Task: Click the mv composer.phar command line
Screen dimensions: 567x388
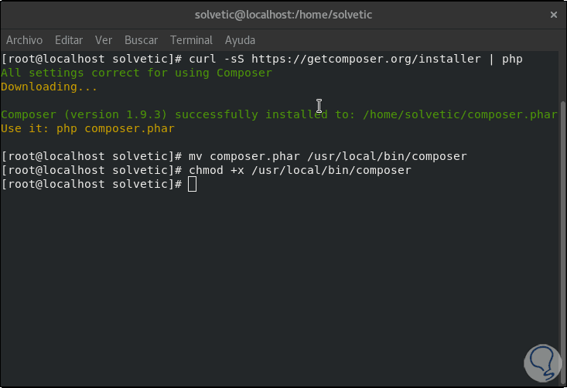Action: [328, 156]
